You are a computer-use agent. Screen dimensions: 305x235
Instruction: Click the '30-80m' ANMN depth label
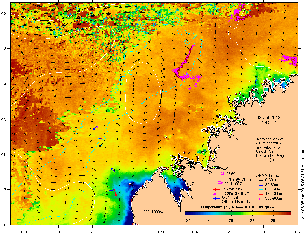271,185
